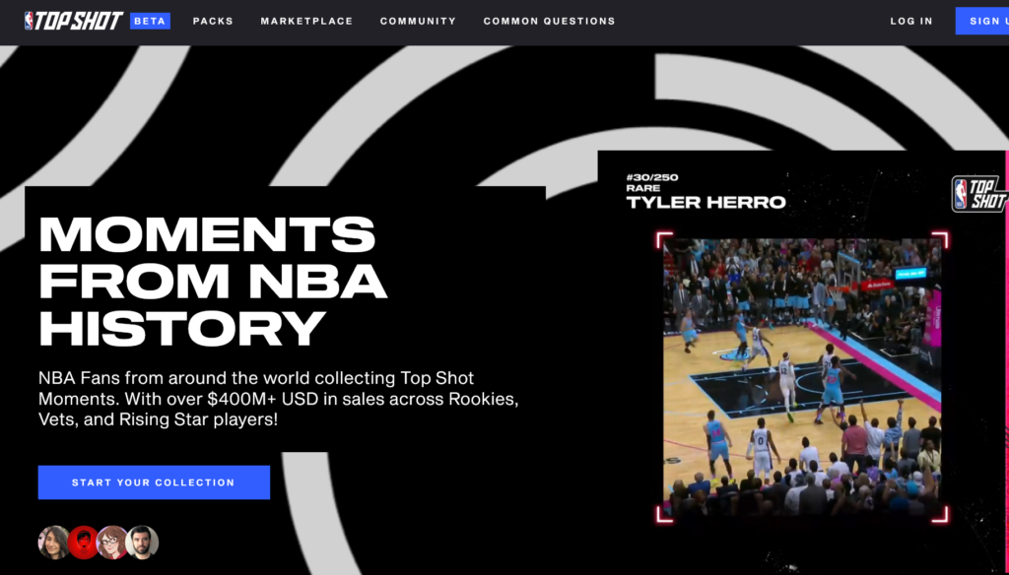Click the NBA Top Shot logo
The image size is (1009, 575).
coord(73,22)
